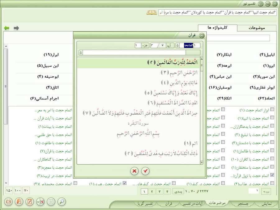Open the book icon beside search field
Screen dimensions: 280x210
(152, 12)
